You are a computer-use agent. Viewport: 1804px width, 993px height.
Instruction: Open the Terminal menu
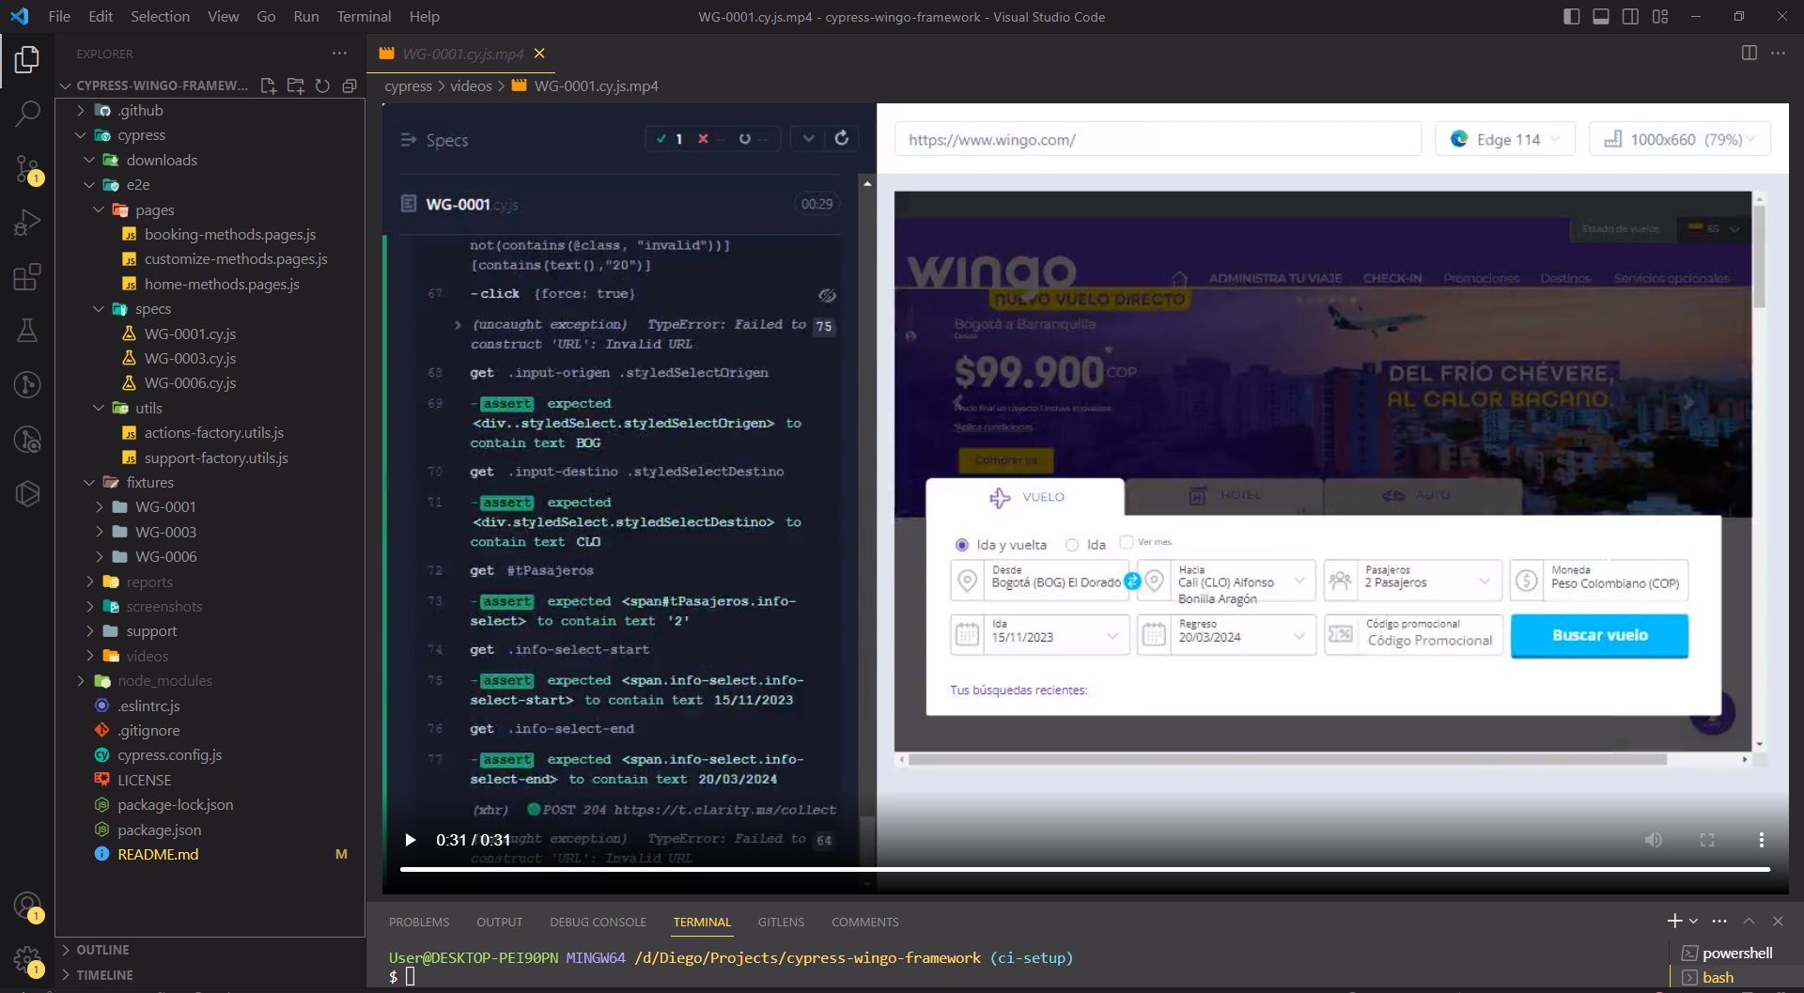coord(363,16)
